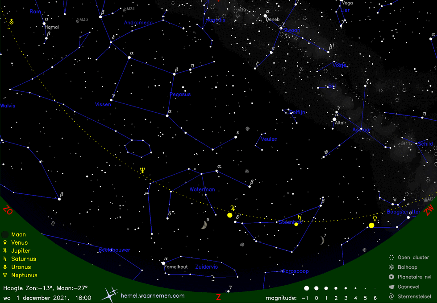Click the Waterman constellation label

tap(202, 189)
